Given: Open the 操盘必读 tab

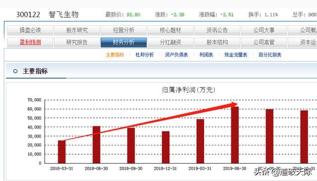Looking at the screenshot, I should pos(30,30).
